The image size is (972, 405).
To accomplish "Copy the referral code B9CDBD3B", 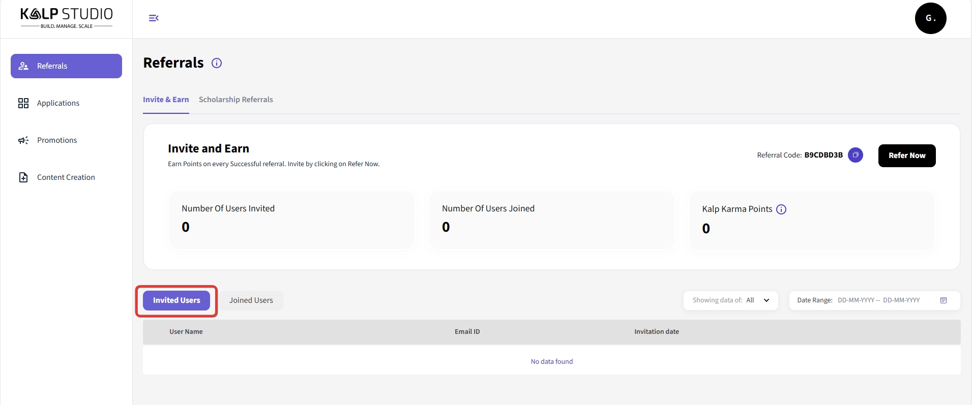I will click(x=855, y=155).
